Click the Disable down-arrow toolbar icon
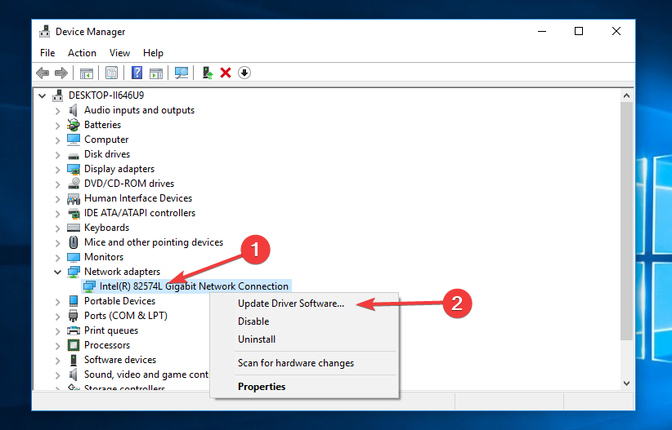Viewport: 672px width, 430px height. tap(244, 73)
